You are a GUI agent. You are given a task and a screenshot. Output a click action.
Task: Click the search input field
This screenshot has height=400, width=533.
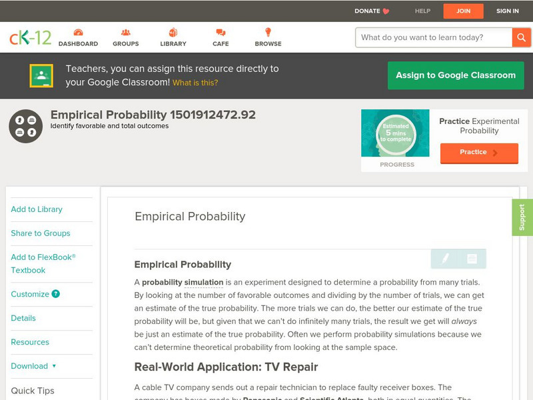(434, 37)
